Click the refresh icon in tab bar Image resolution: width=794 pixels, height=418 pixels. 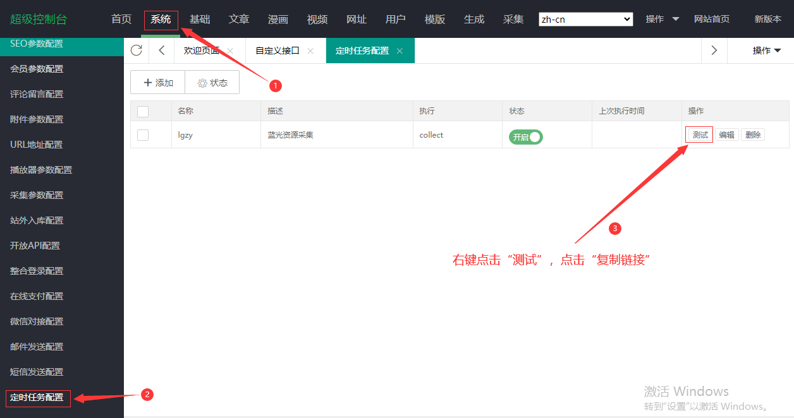pos(136,51)
